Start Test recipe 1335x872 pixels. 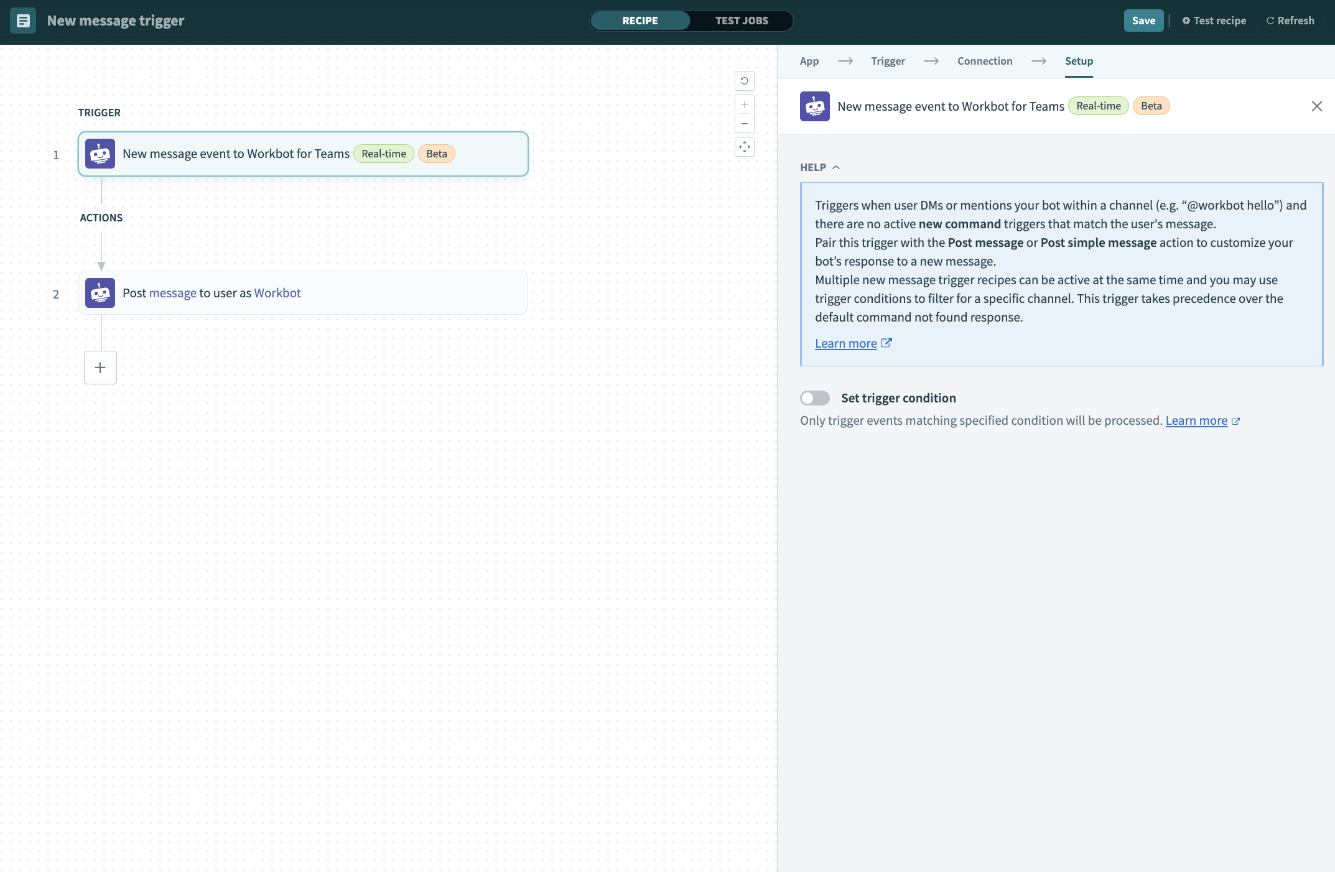1214,21
